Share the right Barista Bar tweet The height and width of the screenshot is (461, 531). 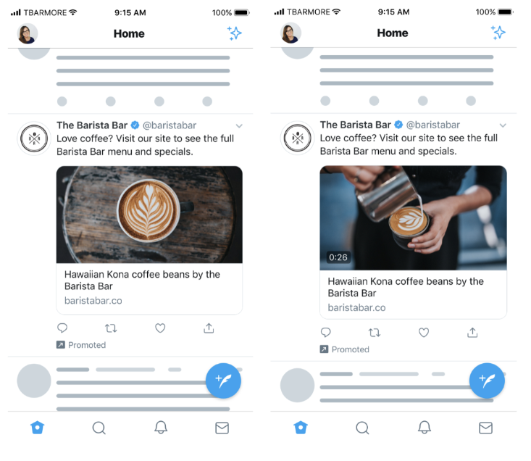tap(472, 333)
